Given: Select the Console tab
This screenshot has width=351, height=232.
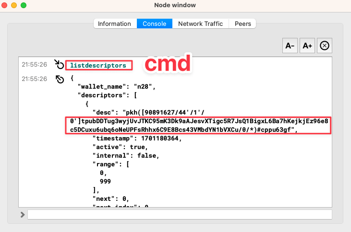Looking at the screenshot, I should [x=154, y=23].
